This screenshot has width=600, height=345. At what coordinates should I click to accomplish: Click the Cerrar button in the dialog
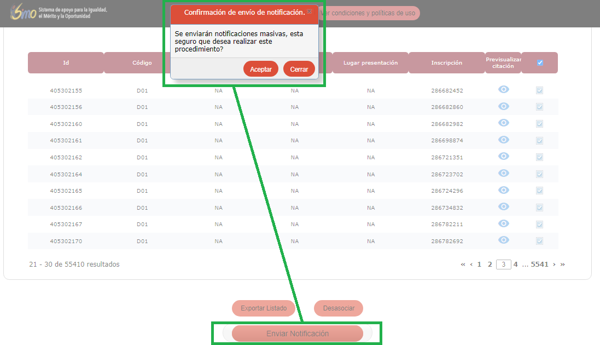coord(299,70)
